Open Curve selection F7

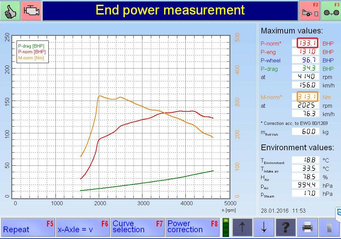[x=138, y=227]
